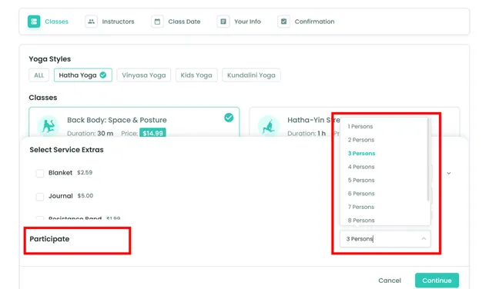This screenshot has width=489, height=289.
Task: Select the Kundalini Yoga style filter
Action: tap(251, 75)
